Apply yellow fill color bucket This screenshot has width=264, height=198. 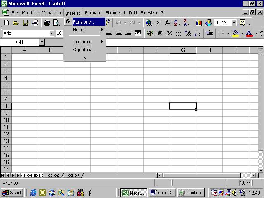coord(236,33)
